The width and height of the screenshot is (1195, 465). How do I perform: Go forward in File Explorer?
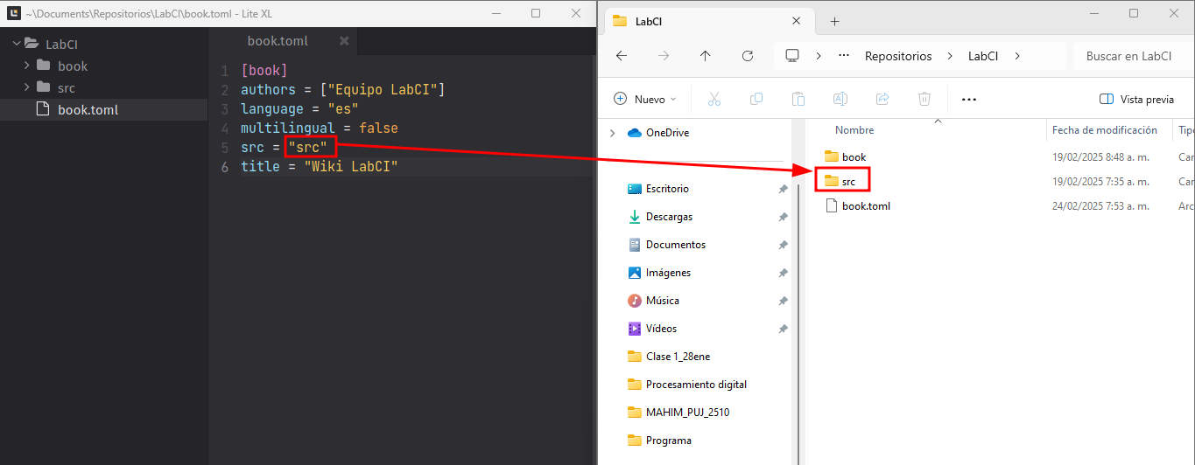[664, 56]
